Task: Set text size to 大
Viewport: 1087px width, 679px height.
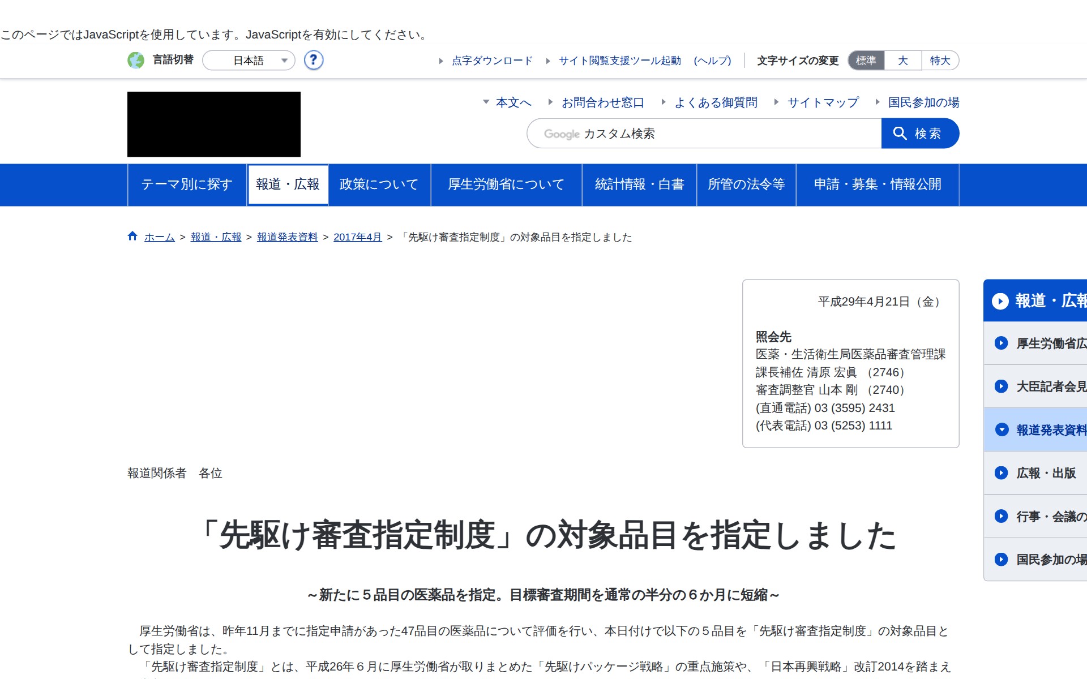Action: tap(902, 61)
